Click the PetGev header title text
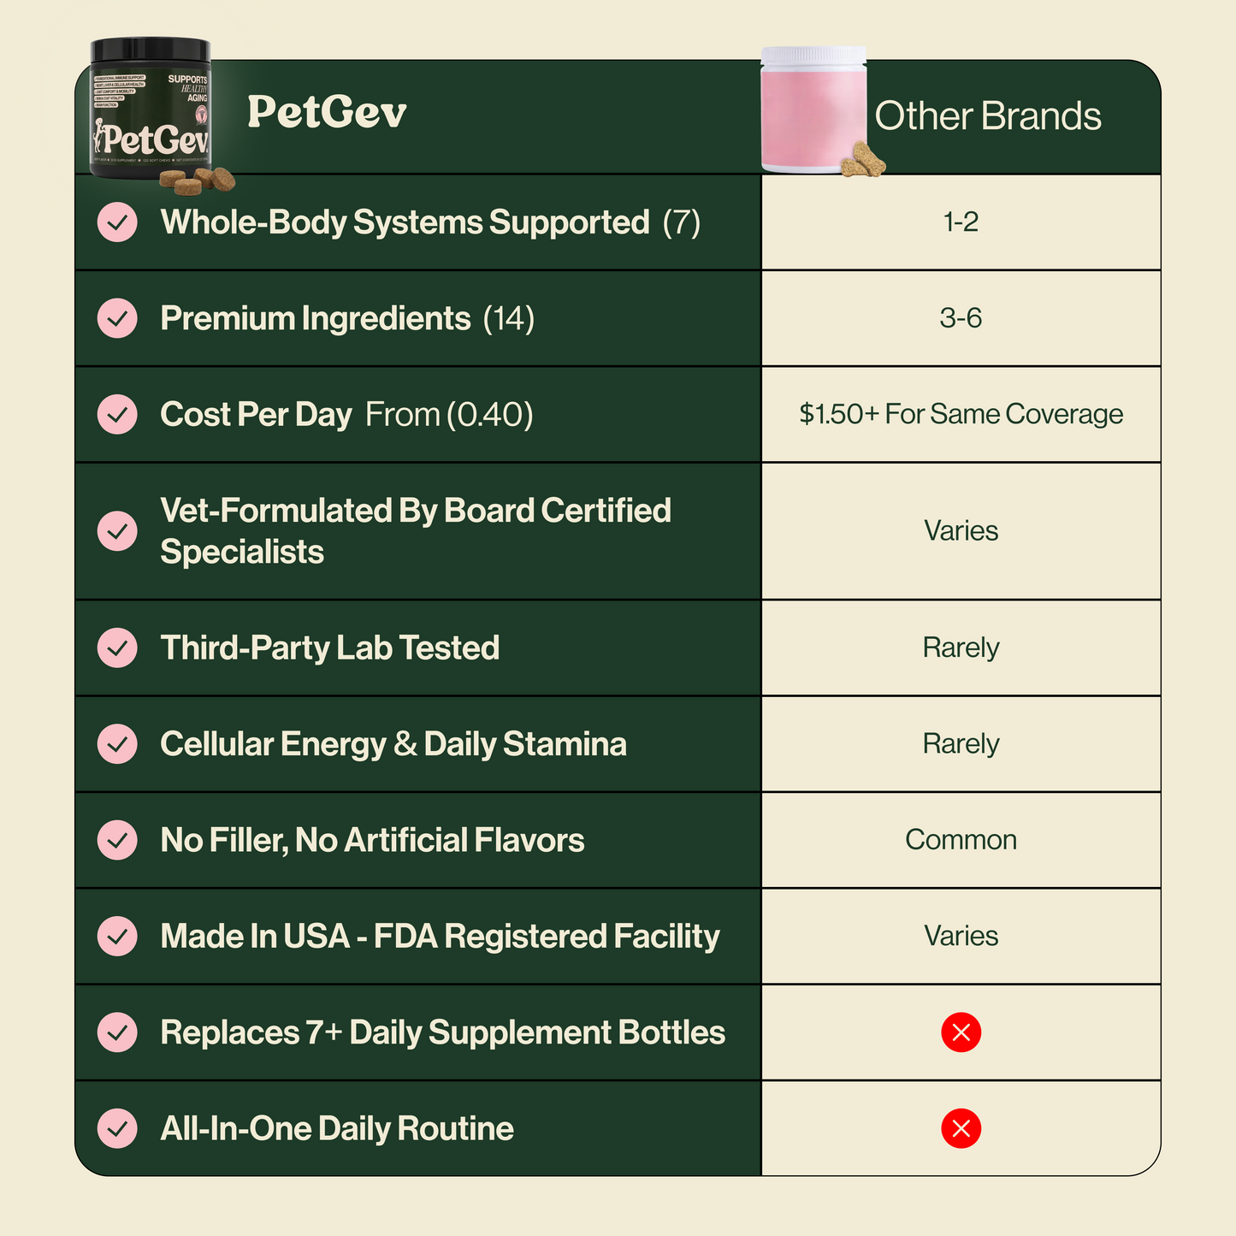Screen dimensions: 1236x1236 327,112
